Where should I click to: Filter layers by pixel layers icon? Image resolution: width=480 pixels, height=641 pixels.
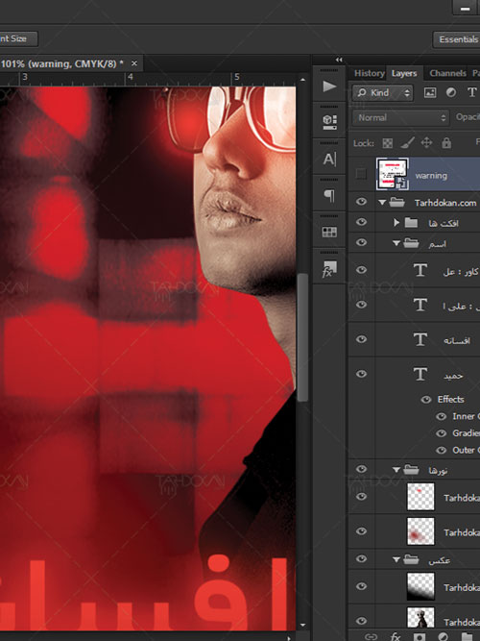tap(430, 93)
